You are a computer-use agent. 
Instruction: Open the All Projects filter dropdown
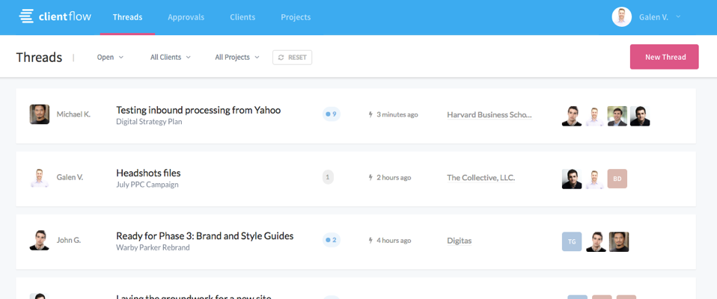tap(237, 58)
